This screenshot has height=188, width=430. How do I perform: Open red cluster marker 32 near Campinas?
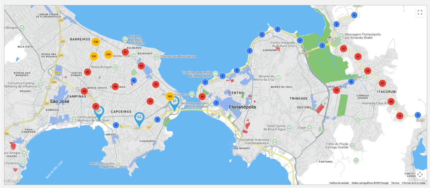(84, 91)
